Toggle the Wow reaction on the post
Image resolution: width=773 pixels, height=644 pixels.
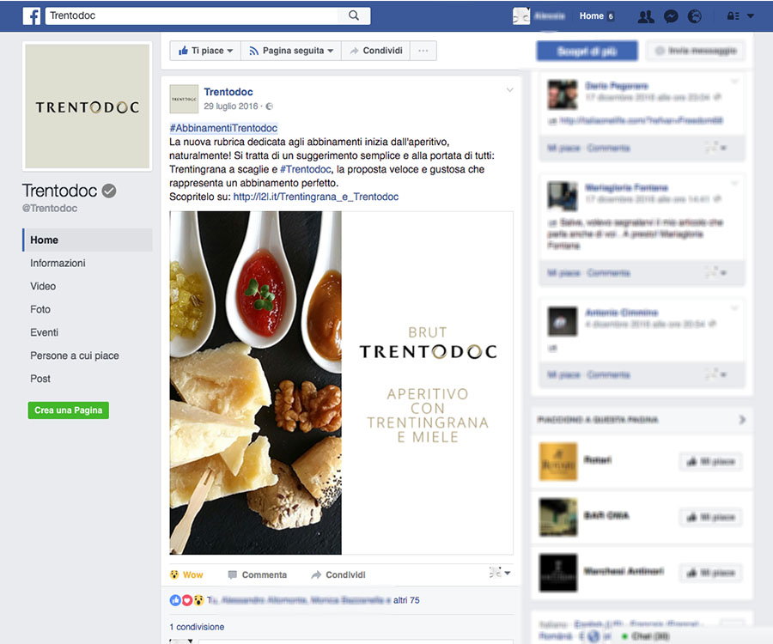tap(186, 575)
